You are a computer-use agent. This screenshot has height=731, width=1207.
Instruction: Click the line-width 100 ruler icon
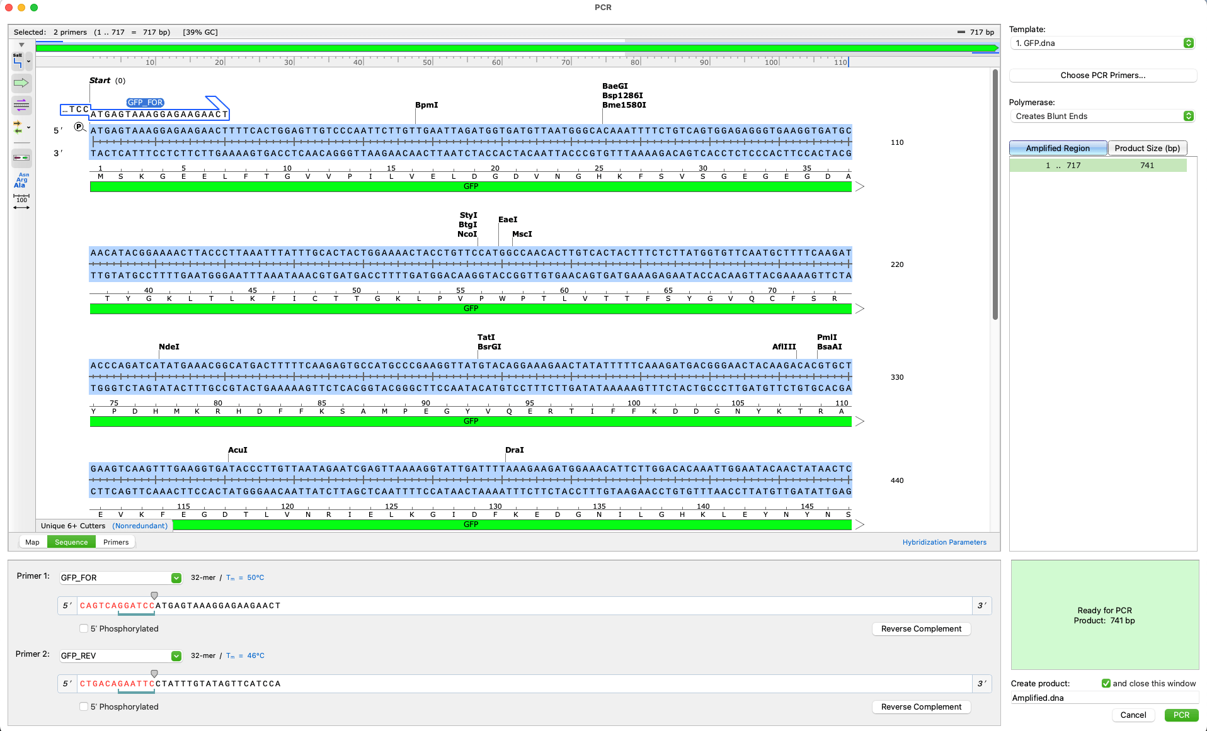pos(21,202)
